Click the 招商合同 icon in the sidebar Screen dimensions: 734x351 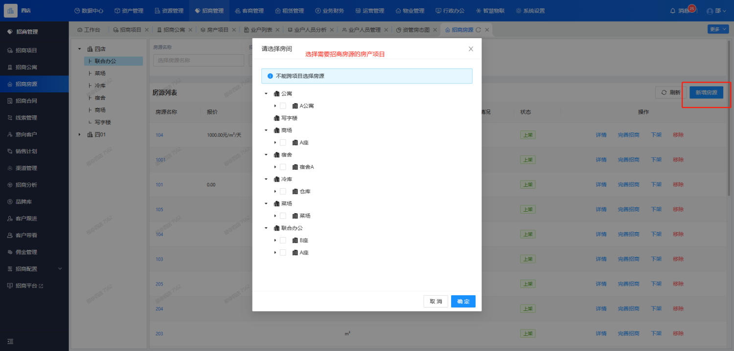pyautogui.click(x=10, y=101)
